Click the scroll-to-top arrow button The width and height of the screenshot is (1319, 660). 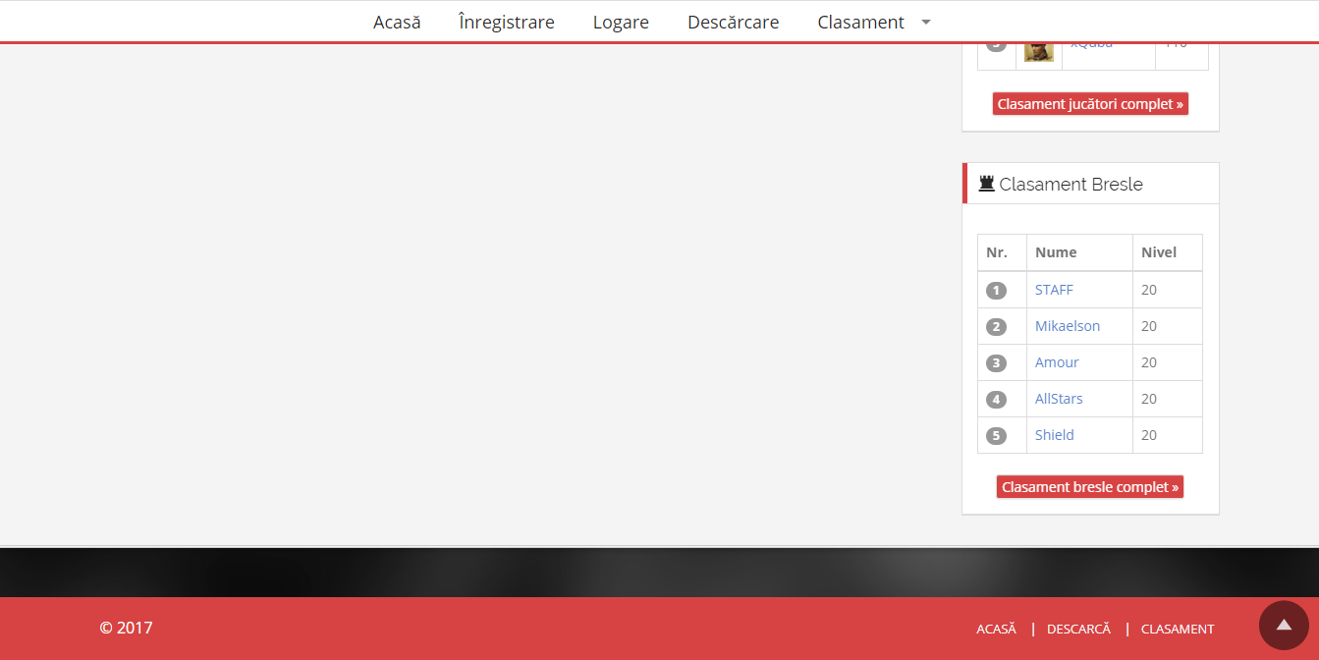pyautogui.click(x=1284, y=625)
